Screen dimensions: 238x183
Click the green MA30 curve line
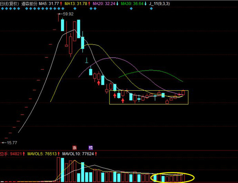coord(151,71)
